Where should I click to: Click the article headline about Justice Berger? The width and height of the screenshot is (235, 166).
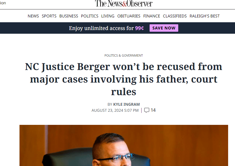click(124, 79)
